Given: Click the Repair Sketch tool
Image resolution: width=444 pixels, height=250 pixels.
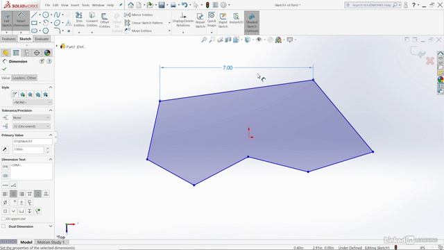Looking at the screenshot, I should point(200,20).
